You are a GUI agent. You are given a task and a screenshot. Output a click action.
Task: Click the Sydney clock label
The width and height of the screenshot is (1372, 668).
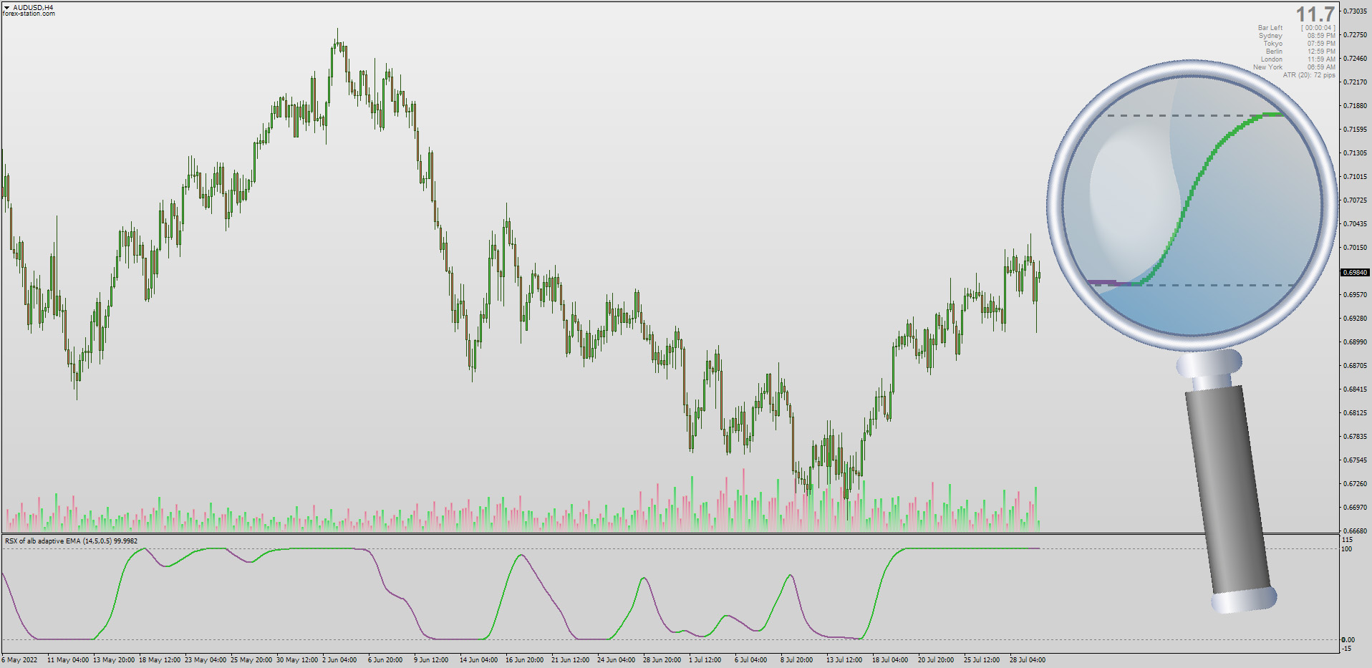1270,36
